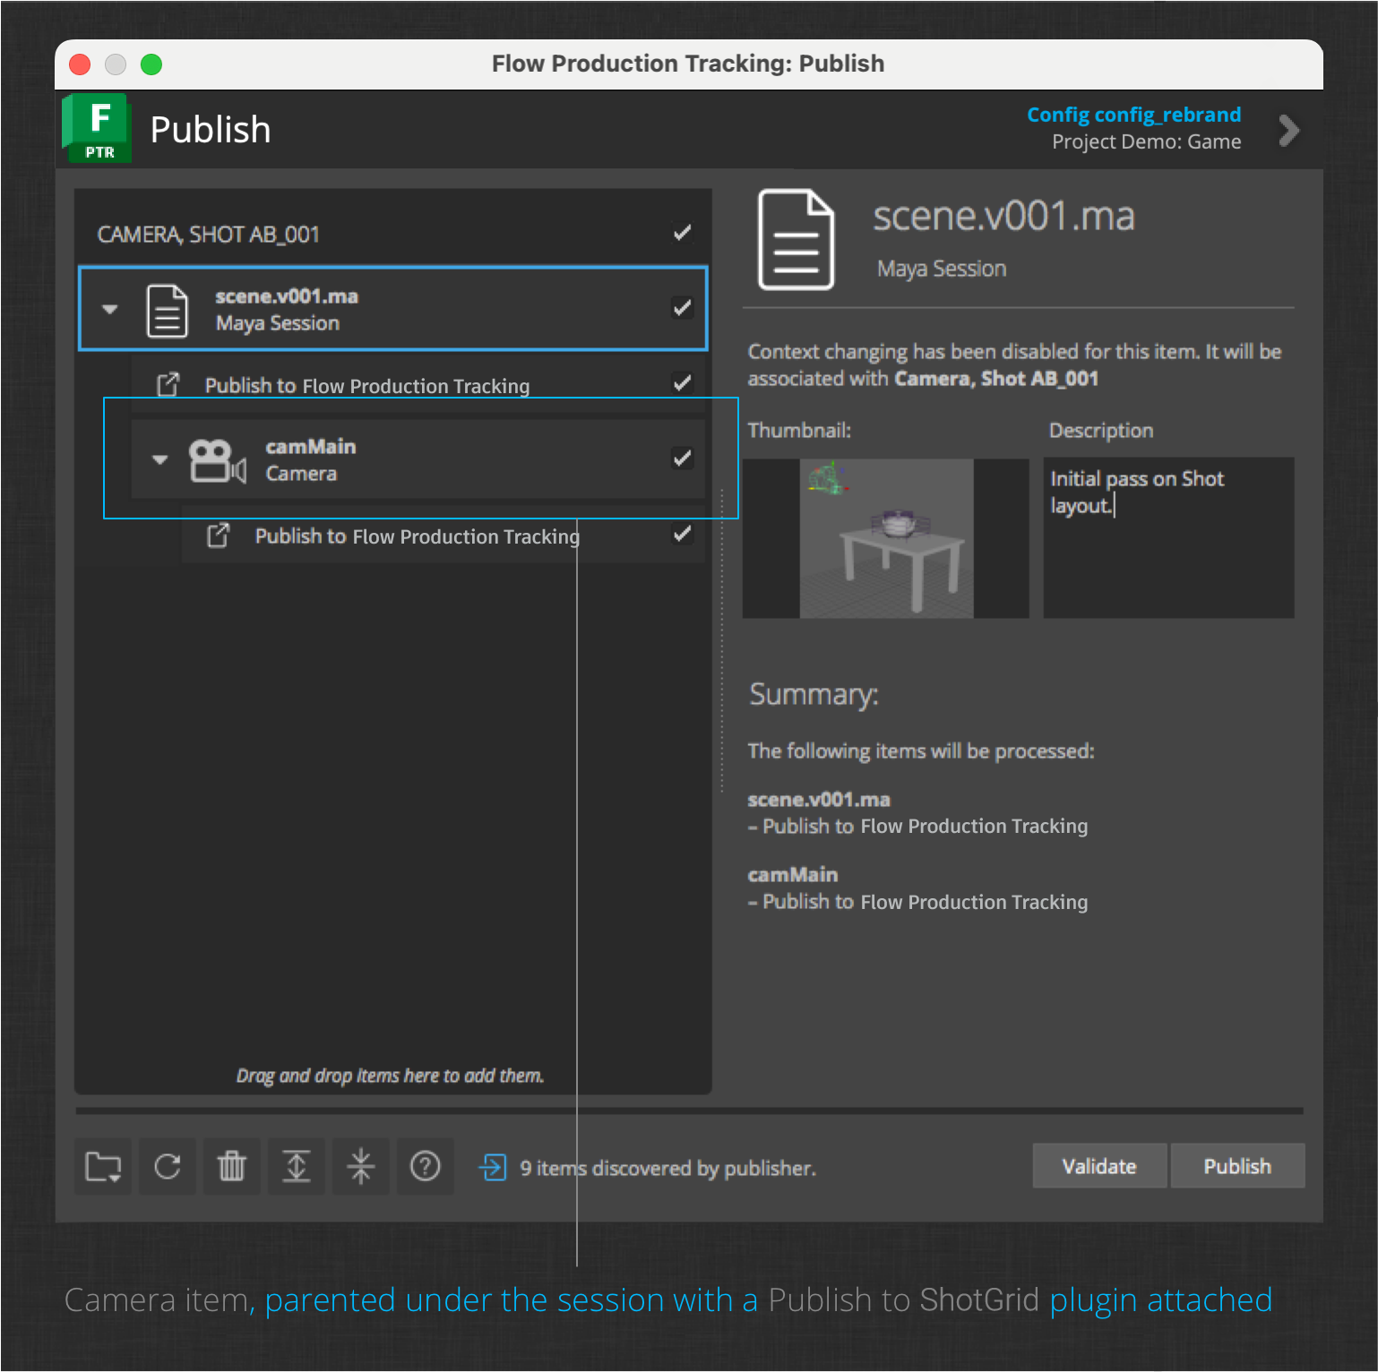The image size is (1378, 1372).
Task: Click the '9 items discovered by publisher.' status
Action: pyautogui.click(x=667, y=1168)
